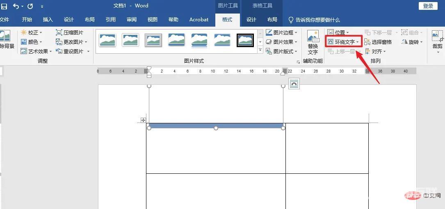
Task: Click the Save icon in title bar
Action: pyautogui.click(x=5, y=6)
